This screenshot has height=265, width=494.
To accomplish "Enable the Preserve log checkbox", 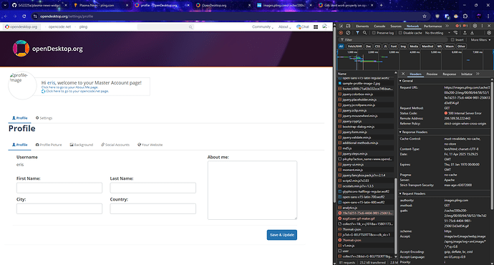I will [374, 33].
